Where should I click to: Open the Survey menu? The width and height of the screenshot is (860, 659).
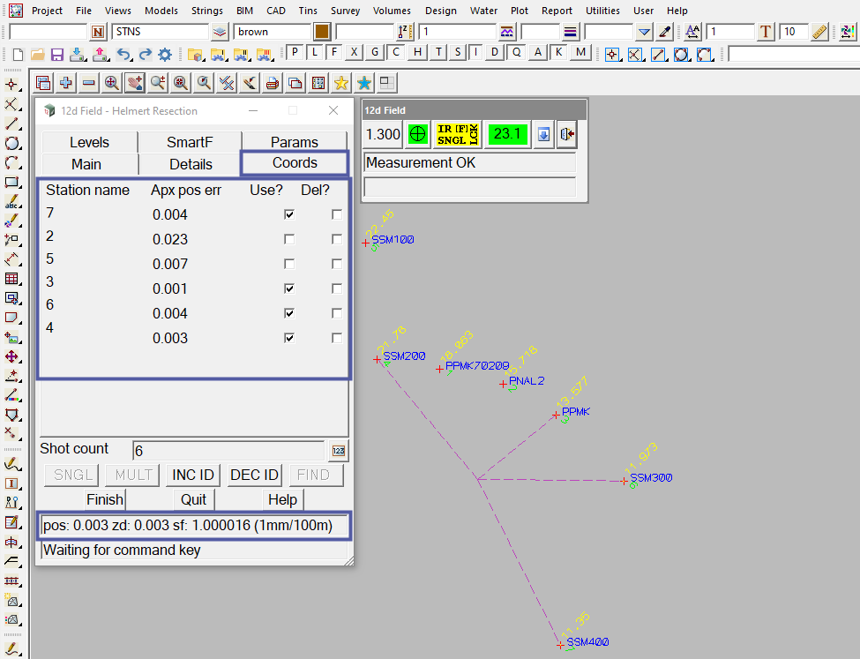(x=345, y=11)
